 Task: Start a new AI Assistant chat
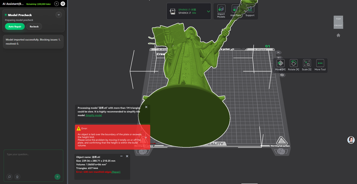coord(57,4)
